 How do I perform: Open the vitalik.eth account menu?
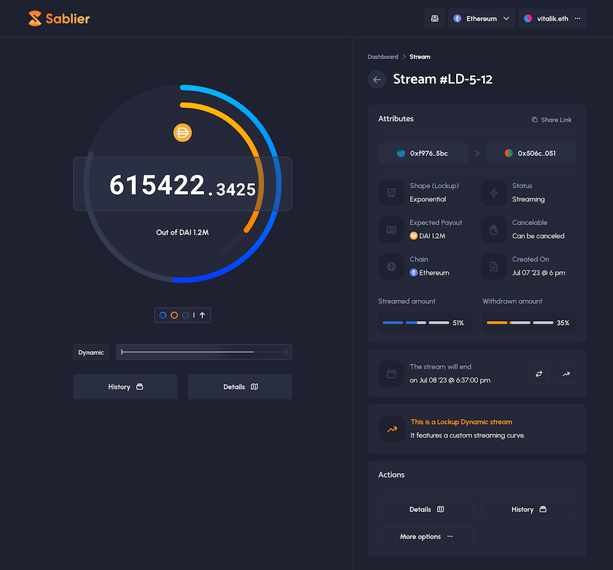point(551,18)
